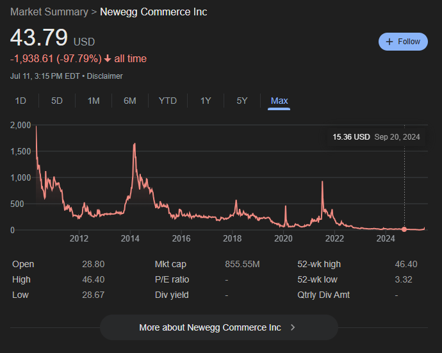Click the red down arrow beside all time
The image size is (442, 353).
[108, 59]
